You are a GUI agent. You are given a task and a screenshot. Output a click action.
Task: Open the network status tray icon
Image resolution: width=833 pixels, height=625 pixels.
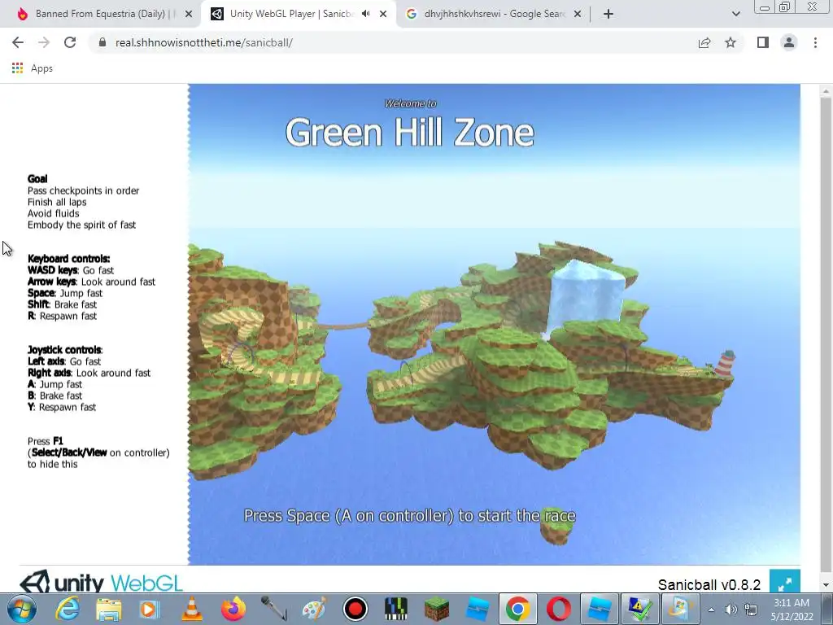[751, 610]
